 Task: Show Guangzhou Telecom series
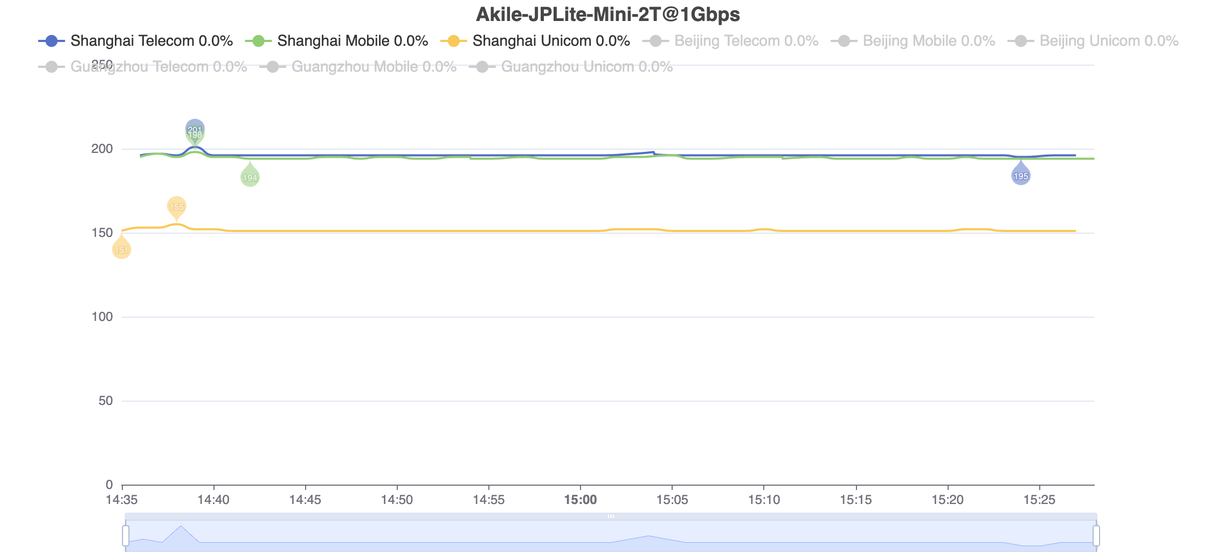click(x=143, y=67)
